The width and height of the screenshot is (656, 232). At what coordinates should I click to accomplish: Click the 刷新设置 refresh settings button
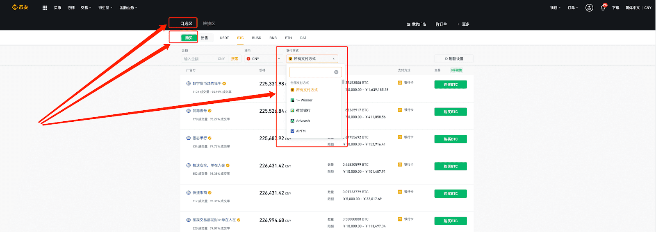[454, 59]
